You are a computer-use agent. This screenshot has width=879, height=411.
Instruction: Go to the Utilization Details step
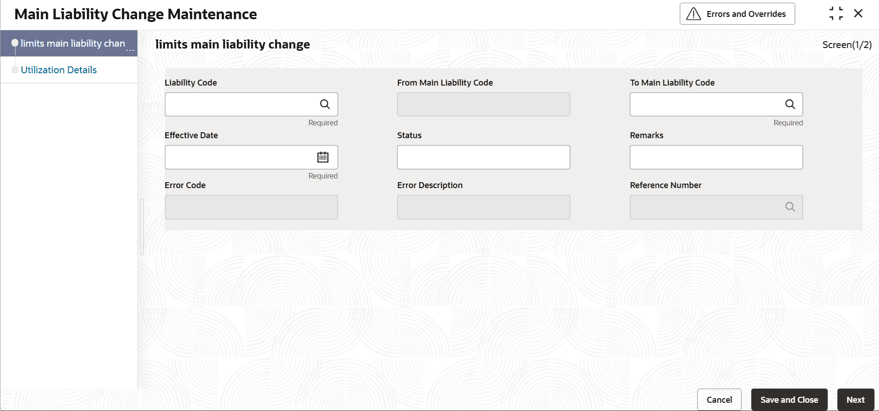tap(59, 70)
